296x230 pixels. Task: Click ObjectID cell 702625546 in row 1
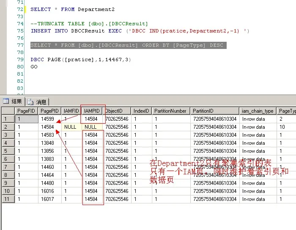117,119
